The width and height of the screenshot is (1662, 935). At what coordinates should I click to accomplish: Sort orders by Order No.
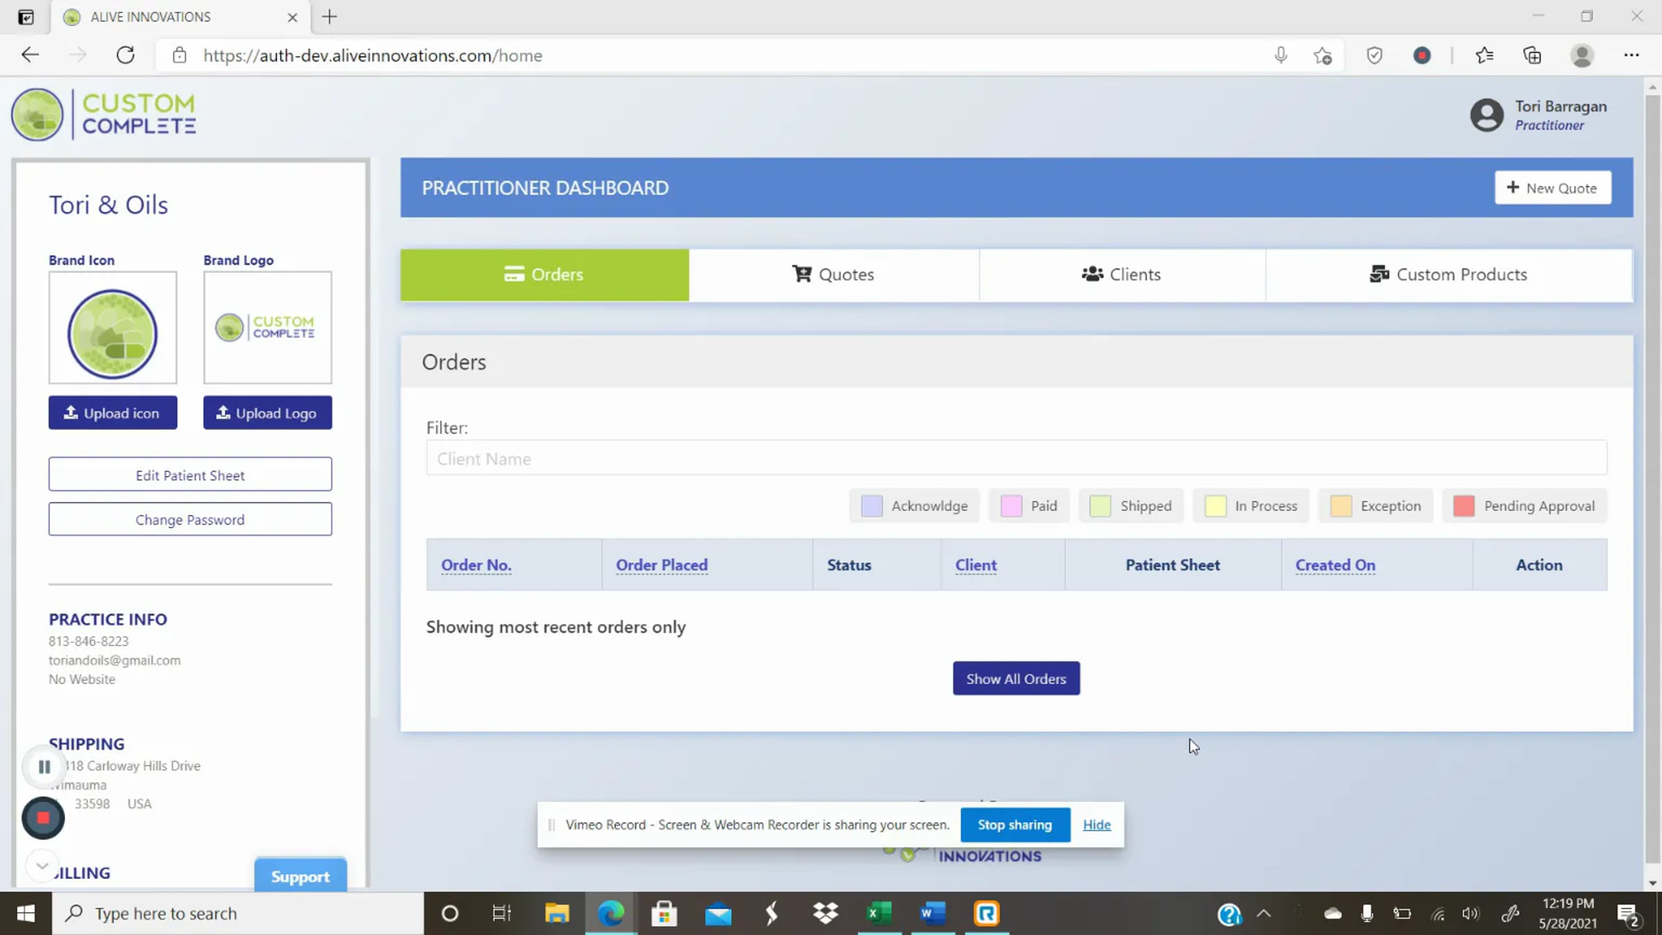pyautogui.click(x=476, y=564)
